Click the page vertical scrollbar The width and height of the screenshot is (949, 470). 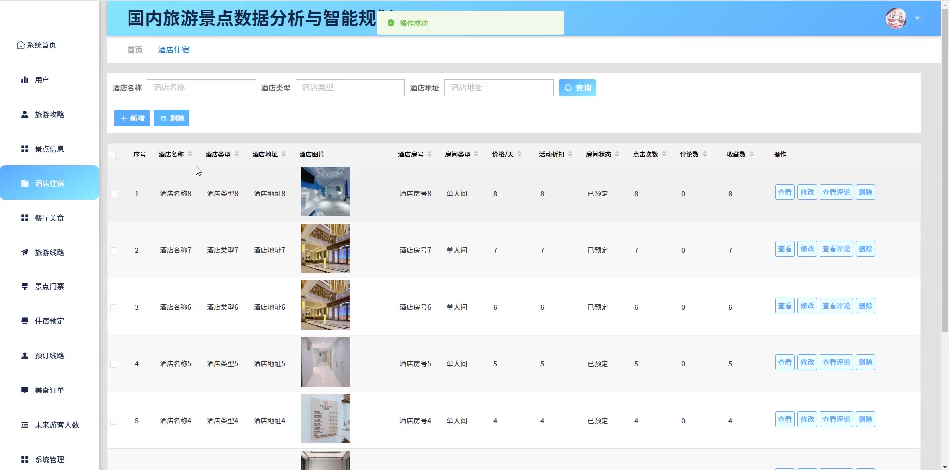(x=945, y=197)
